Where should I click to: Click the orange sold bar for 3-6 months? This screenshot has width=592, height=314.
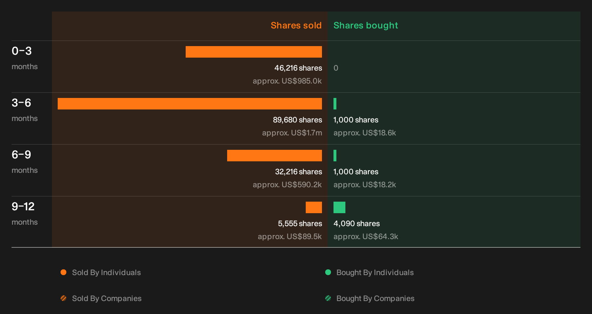pyautogui.click(x=190, y=104)
